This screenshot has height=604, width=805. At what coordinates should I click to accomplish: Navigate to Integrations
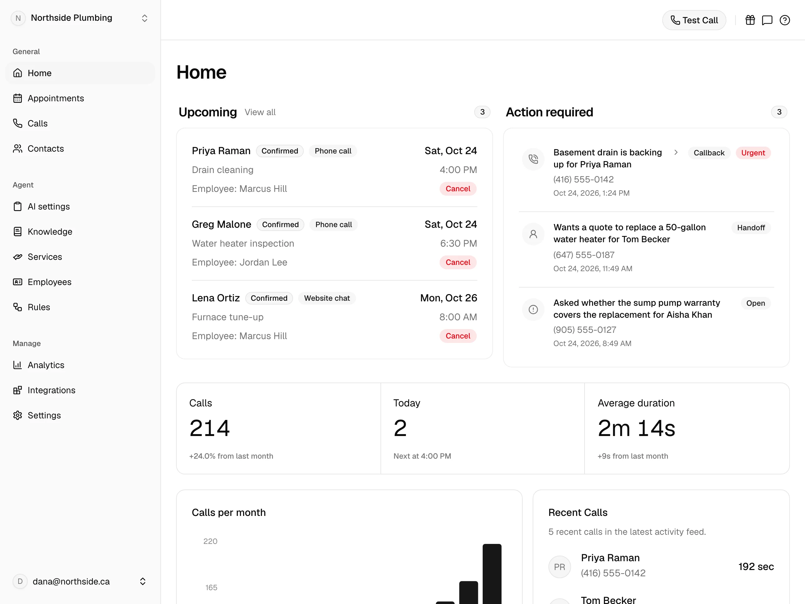tap(80, 390)
